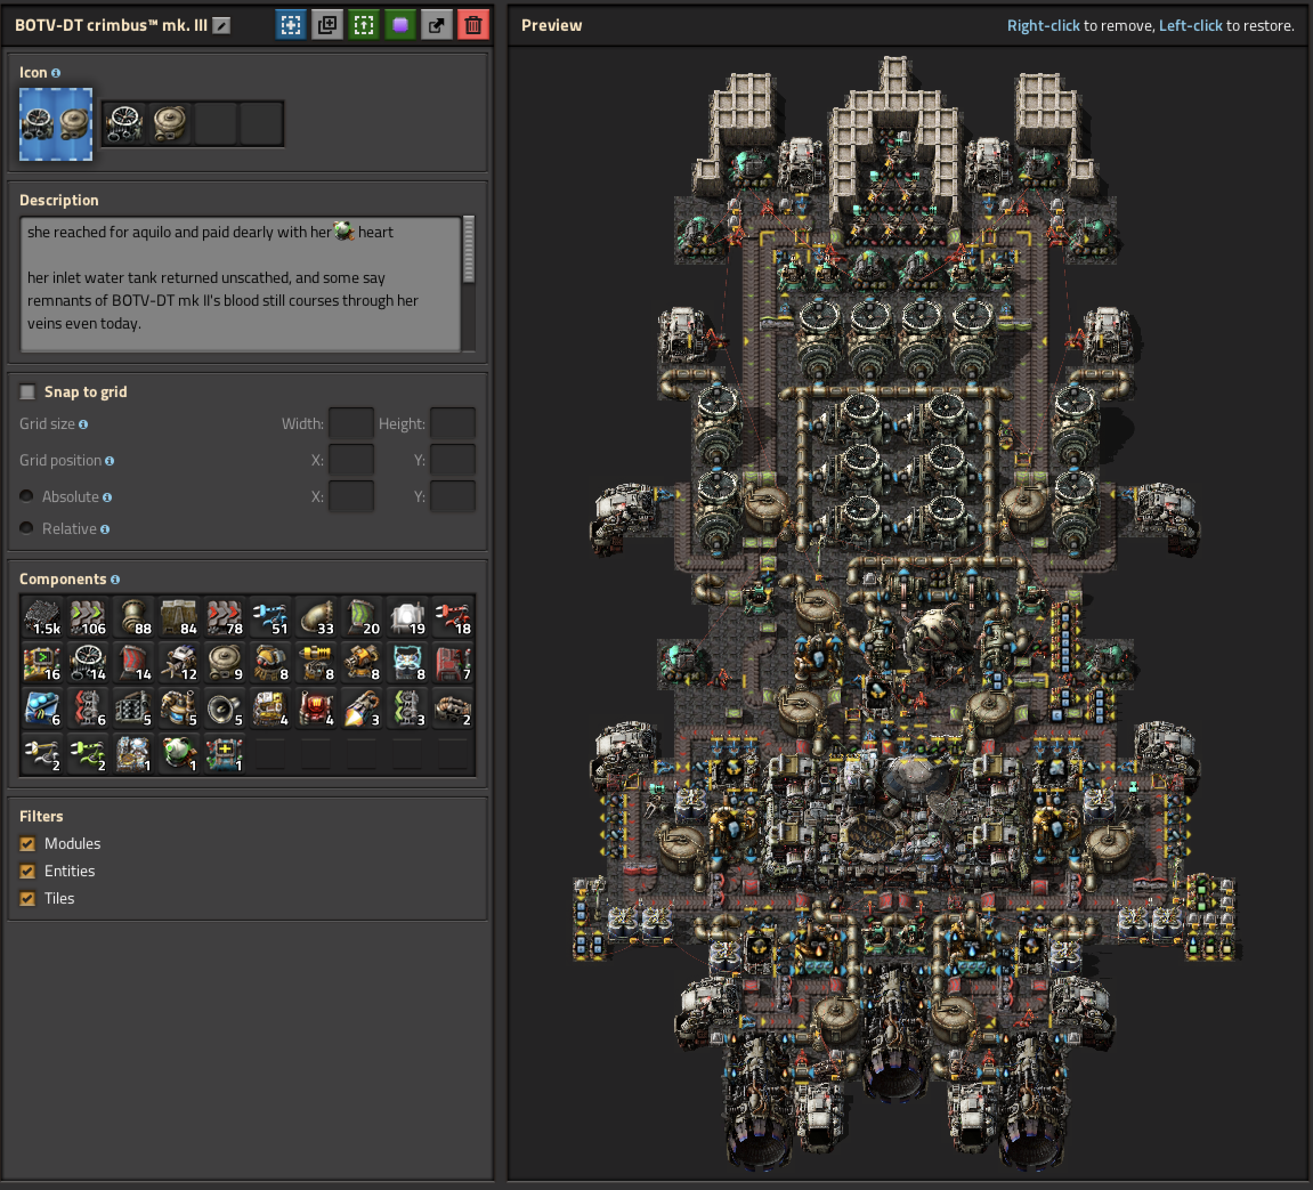Uncheck the Modules filter checkbox
The width and height of the screenshot is (1313, 1190).
27,844
